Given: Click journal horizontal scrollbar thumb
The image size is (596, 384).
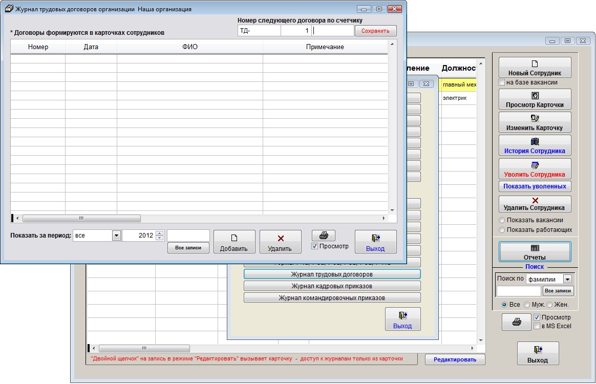Looking at the screenshot, I should pyautogui.click(x=81, y=218).
